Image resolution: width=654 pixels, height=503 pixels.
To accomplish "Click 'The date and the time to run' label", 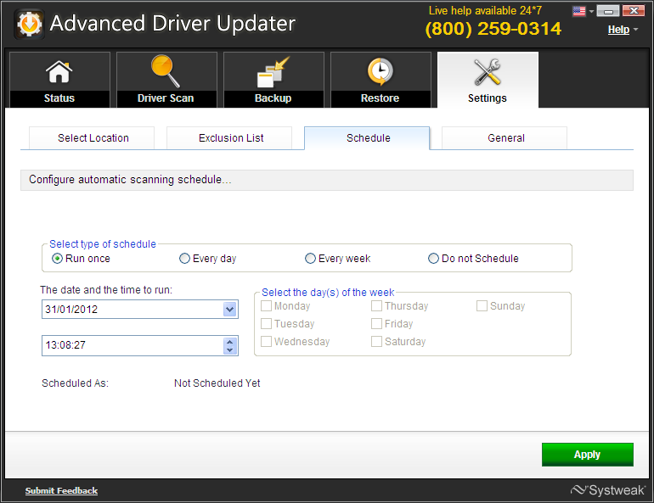I will pos(106,290).
